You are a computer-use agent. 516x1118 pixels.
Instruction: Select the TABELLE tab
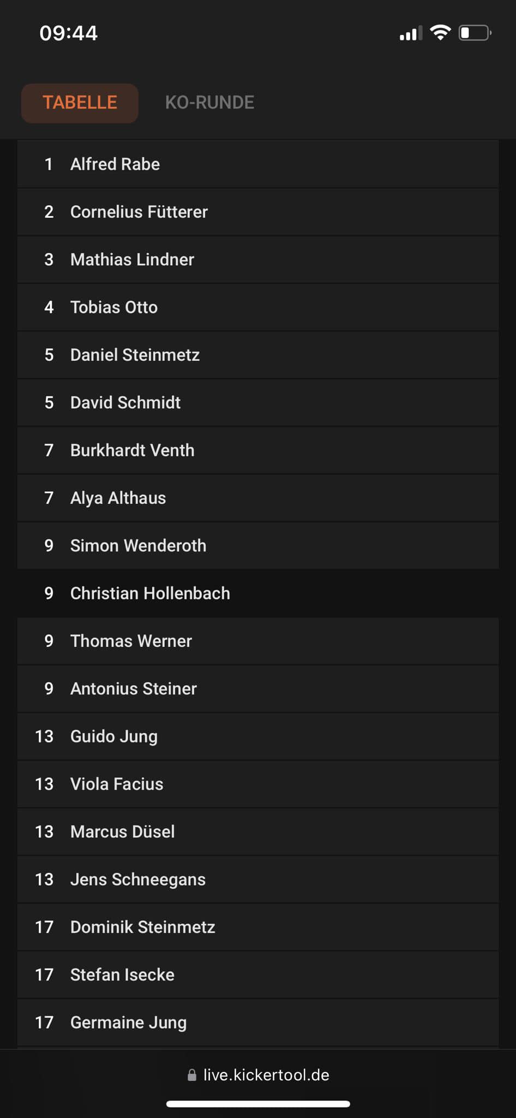(80, 103)
